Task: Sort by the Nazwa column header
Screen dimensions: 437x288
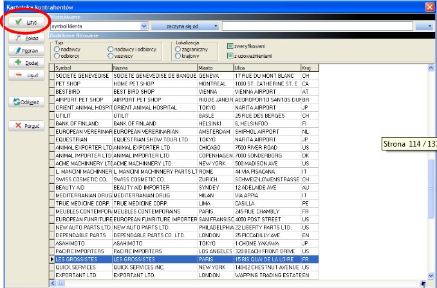Action: point(155,68)
